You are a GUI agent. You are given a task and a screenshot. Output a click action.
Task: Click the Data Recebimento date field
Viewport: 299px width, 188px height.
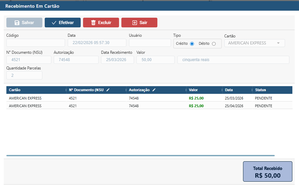pyautogui.click(x=117, y=60)
